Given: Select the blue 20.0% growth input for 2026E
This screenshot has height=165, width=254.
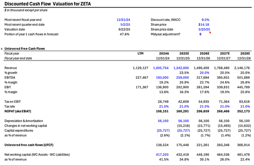Looking at the screenshot, I should (x=204, y=73).
